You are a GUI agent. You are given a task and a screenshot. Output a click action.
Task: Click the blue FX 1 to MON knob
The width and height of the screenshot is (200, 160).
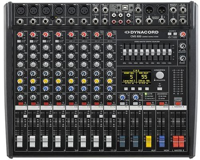click(122, 98)
